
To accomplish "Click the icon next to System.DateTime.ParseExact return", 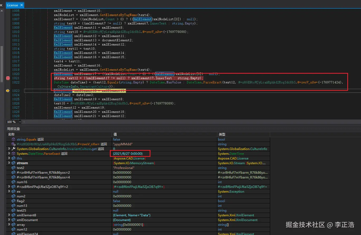I will (13, 154).
